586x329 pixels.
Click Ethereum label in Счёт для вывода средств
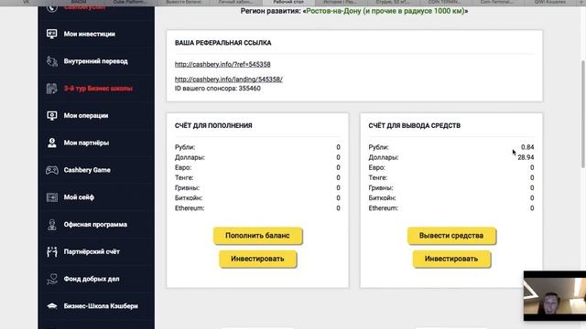(x=383, y=208)
